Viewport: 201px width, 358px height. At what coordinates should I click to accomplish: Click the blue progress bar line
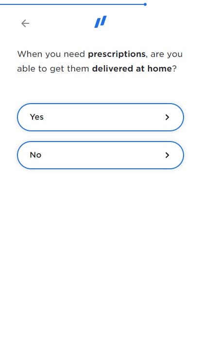(x=72, y=4)
